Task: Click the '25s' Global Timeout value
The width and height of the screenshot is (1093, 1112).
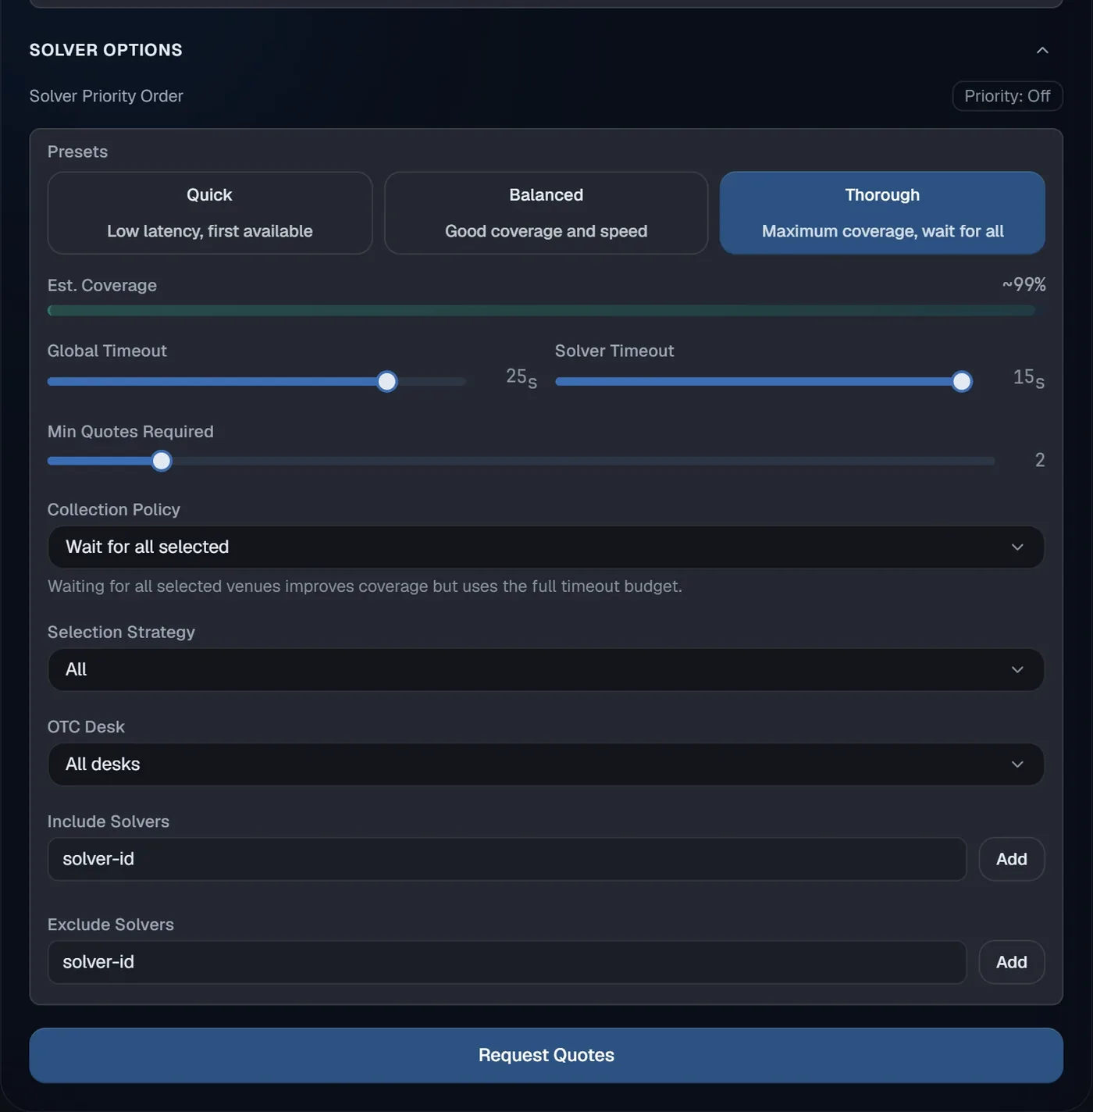Action: pyautogui.click(x=522, y=377)
